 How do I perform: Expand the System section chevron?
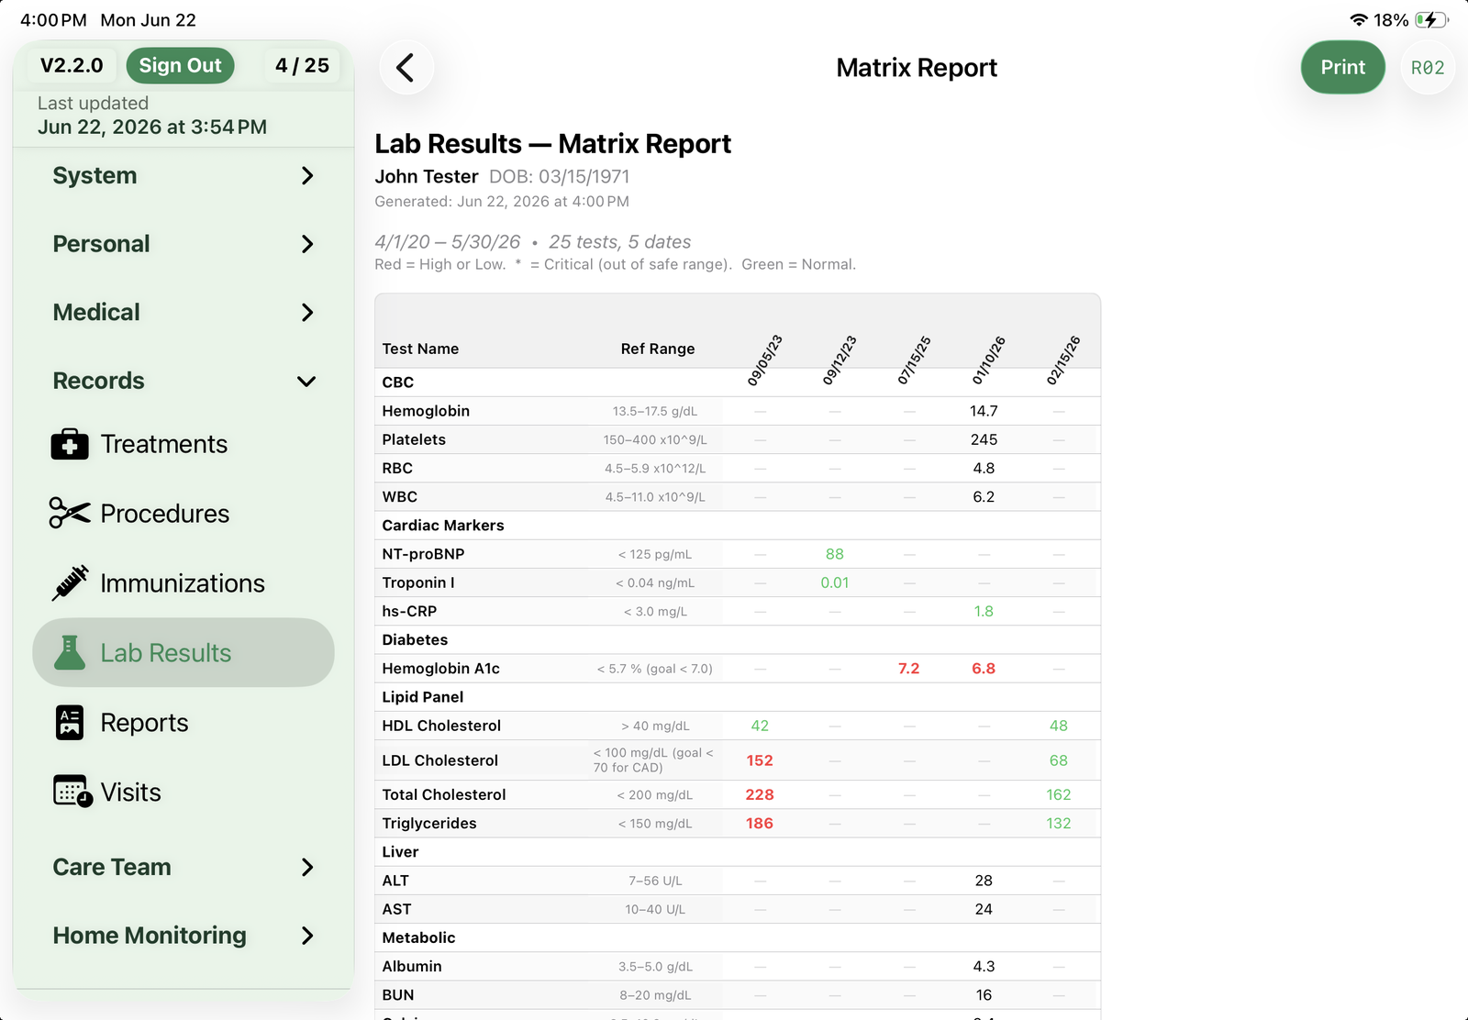pyautogui.click(x=307, y=175)
